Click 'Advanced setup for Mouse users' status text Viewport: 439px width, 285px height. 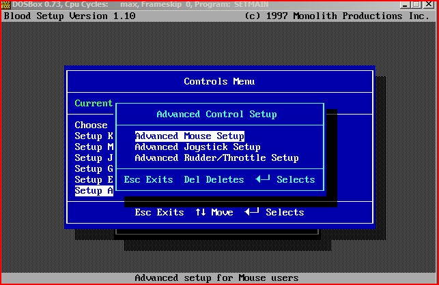216,278
